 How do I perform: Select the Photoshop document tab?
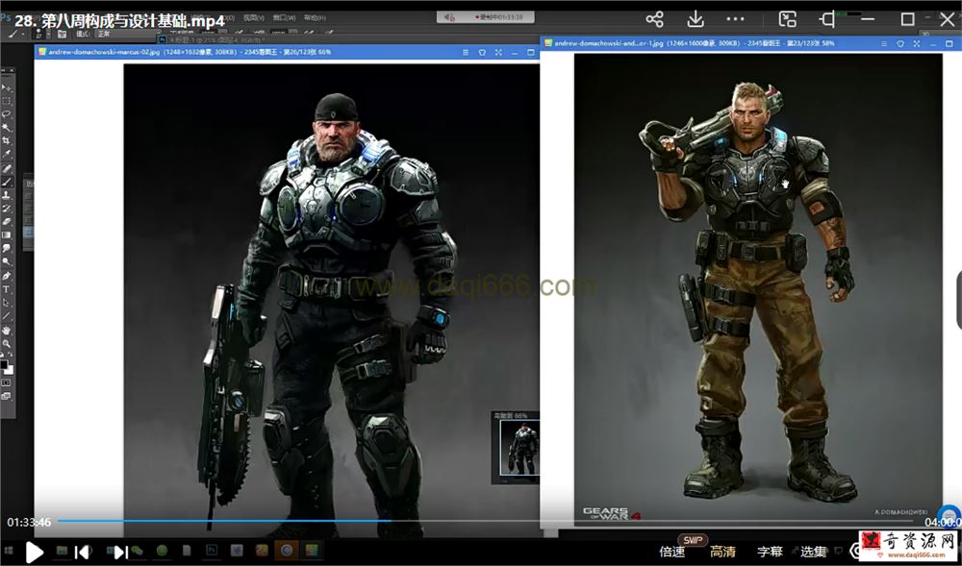point(213,39)
